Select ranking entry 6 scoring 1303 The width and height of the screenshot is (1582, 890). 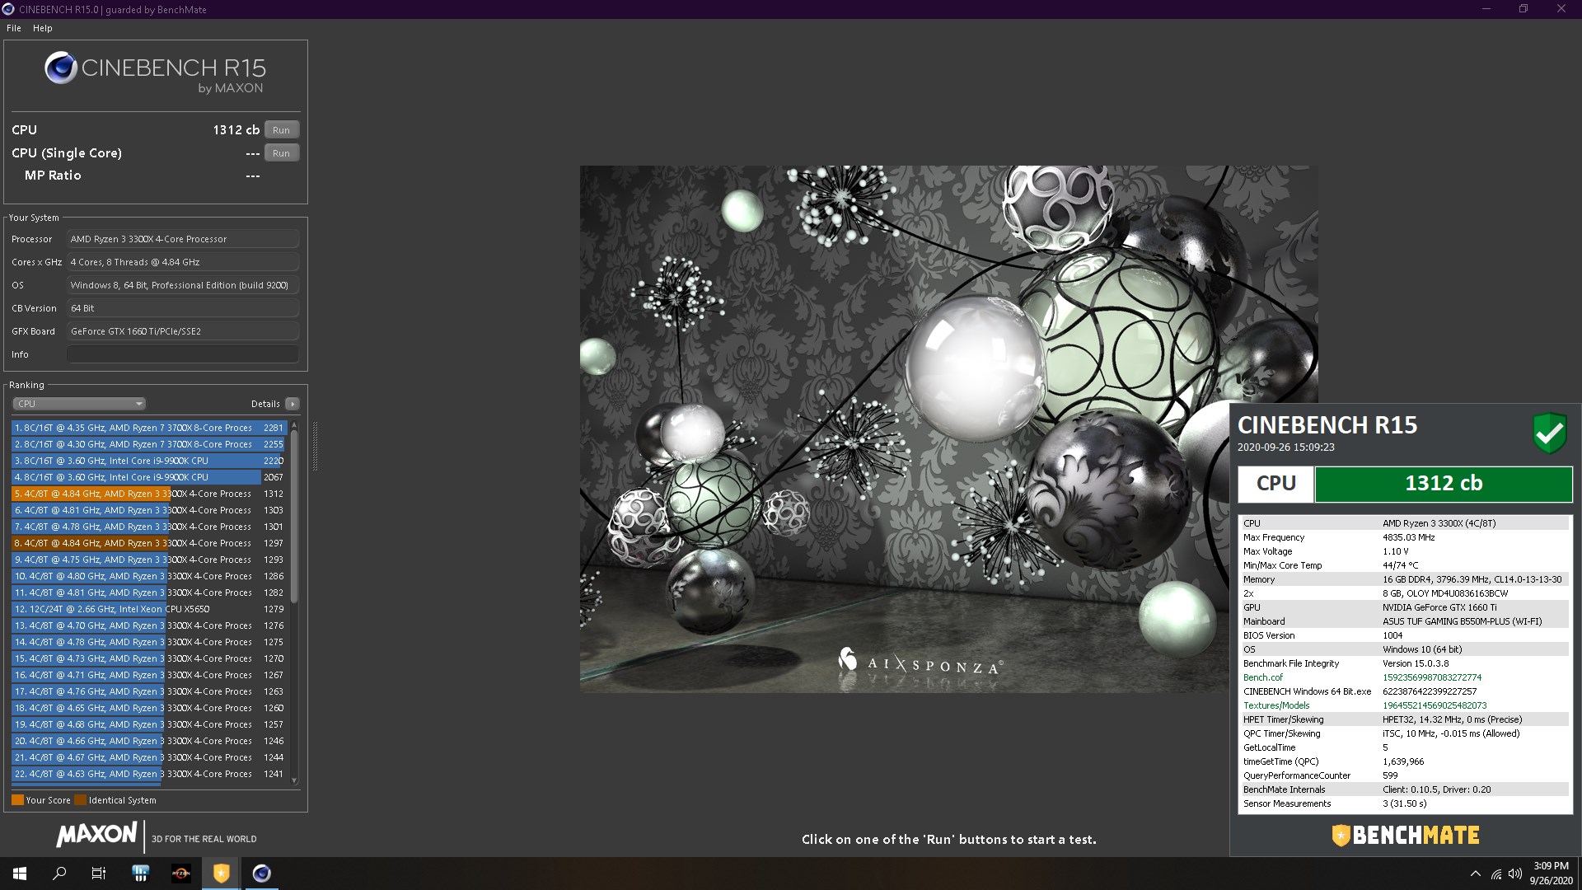[149, 510]
